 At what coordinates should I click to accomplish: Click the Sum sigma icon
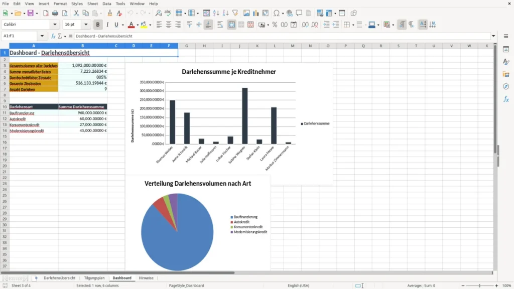coord(60,36)
